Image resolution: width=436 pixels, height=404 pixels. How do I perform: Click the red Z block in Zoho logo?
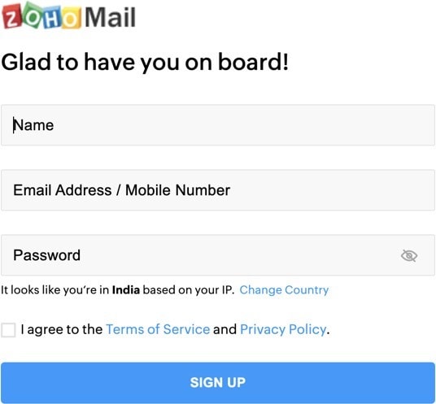pyautogui.click(x=11, y=16)
